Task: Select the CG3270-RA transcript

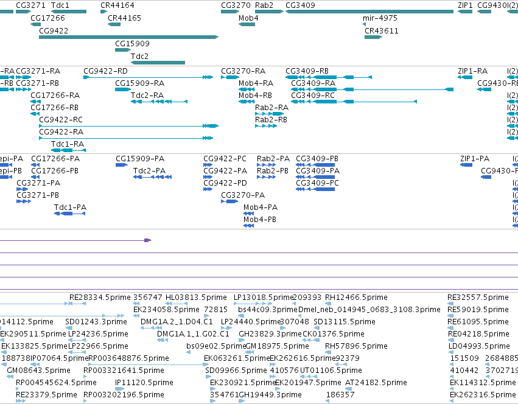Action: coord(230,77)
